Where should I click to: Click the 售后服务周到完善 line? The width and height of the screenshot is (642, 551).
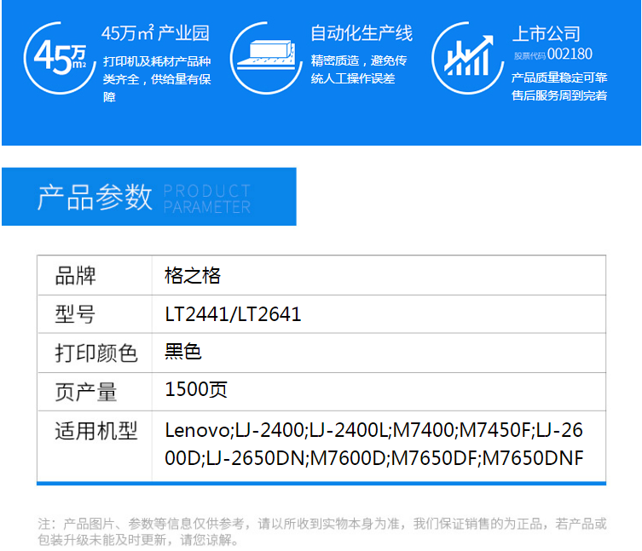click(559, 95)
